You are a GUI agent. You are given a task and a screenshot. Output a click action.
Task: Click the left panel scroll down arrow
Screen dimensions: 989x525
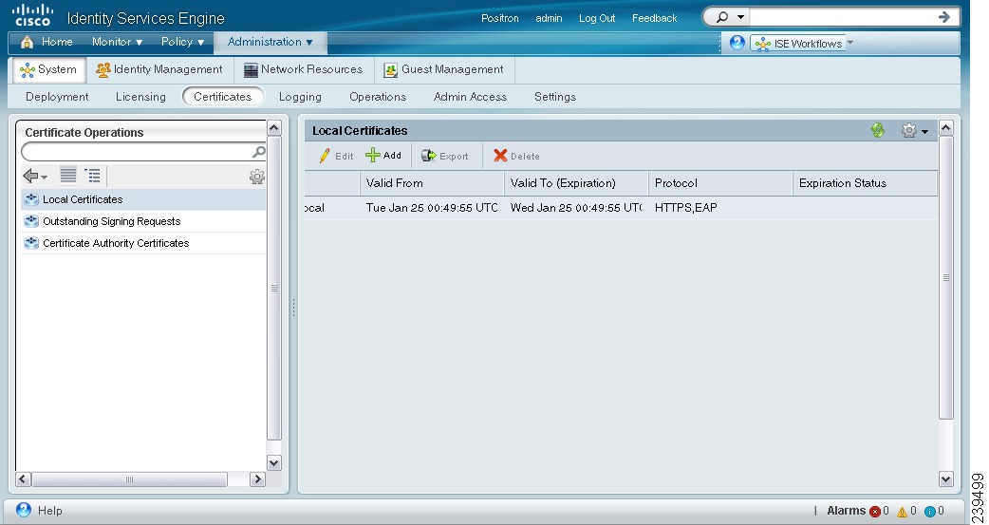click(273, 463)
